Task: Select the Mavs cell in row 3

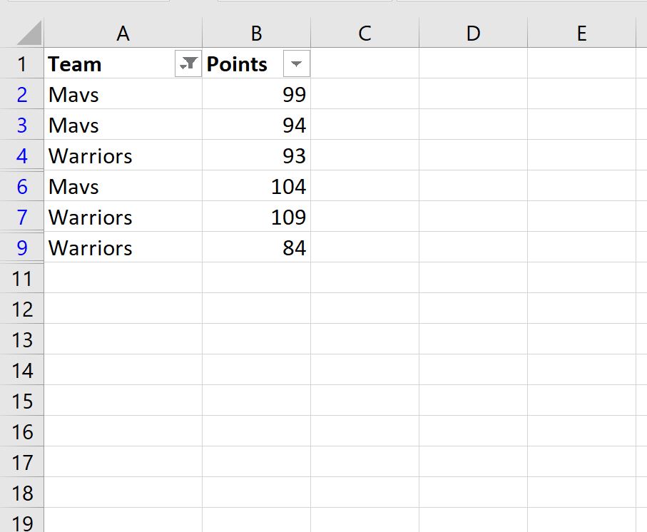Action: (123, 126)
